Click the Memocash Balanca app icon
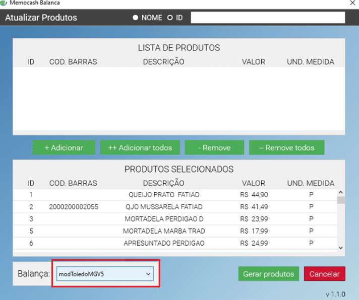 5,3
